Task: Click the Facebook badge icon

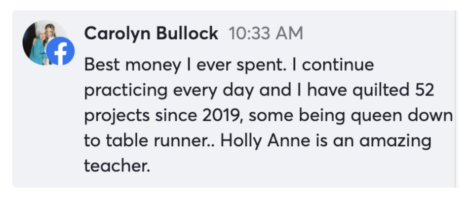Action: [x=60, y=51]
